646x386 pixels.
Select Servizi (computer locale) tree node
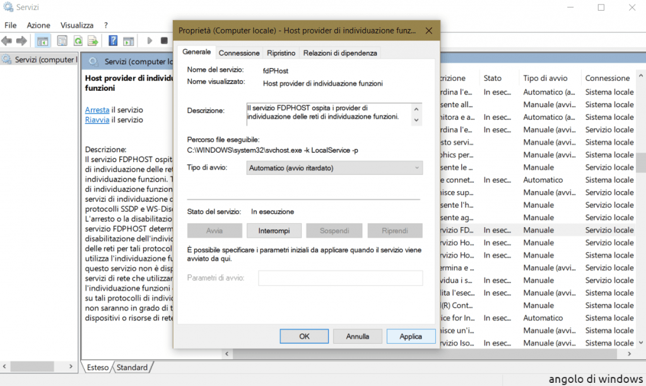44,60
